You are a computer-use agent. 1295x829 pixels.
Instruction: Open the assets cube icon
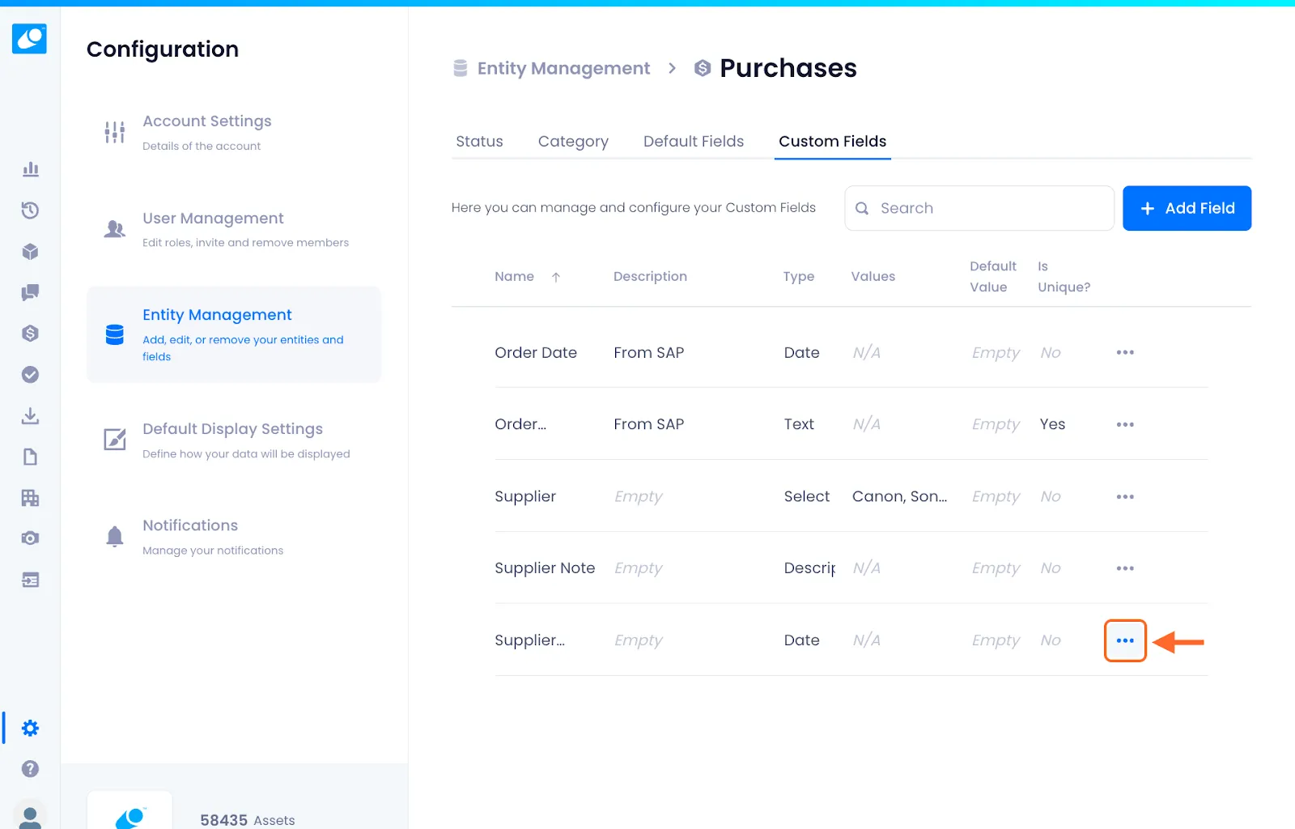pos(31,252)
